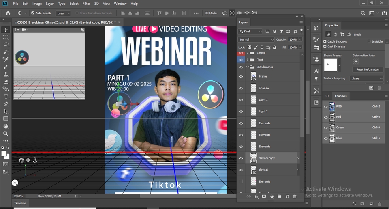Hide the Light 1 layer
The width and height of the screenshot is (389, 209).
pos(241,100)
